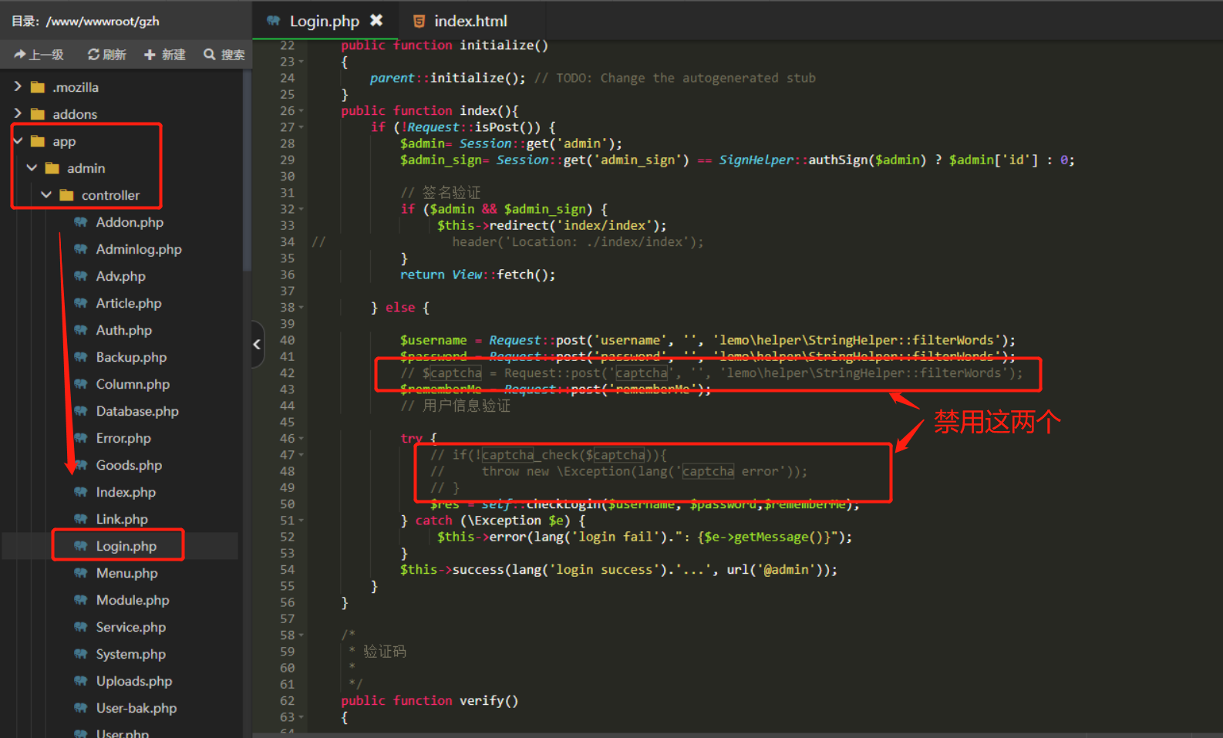Viewport: 1223px width, 738px height.
Task: Click the Addon.php file icon
Action: click(80, 222)
